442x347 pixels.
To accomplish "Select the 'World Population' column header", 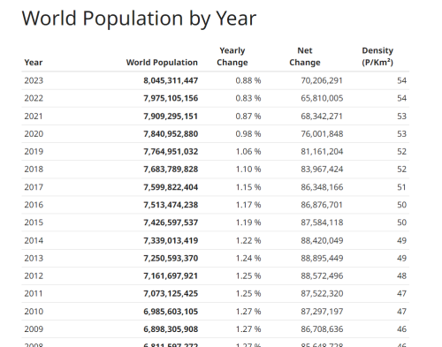I will point(162,63).
